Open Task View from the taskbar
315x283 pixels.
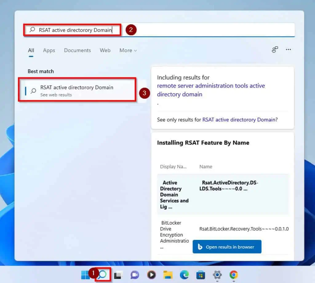118,275
